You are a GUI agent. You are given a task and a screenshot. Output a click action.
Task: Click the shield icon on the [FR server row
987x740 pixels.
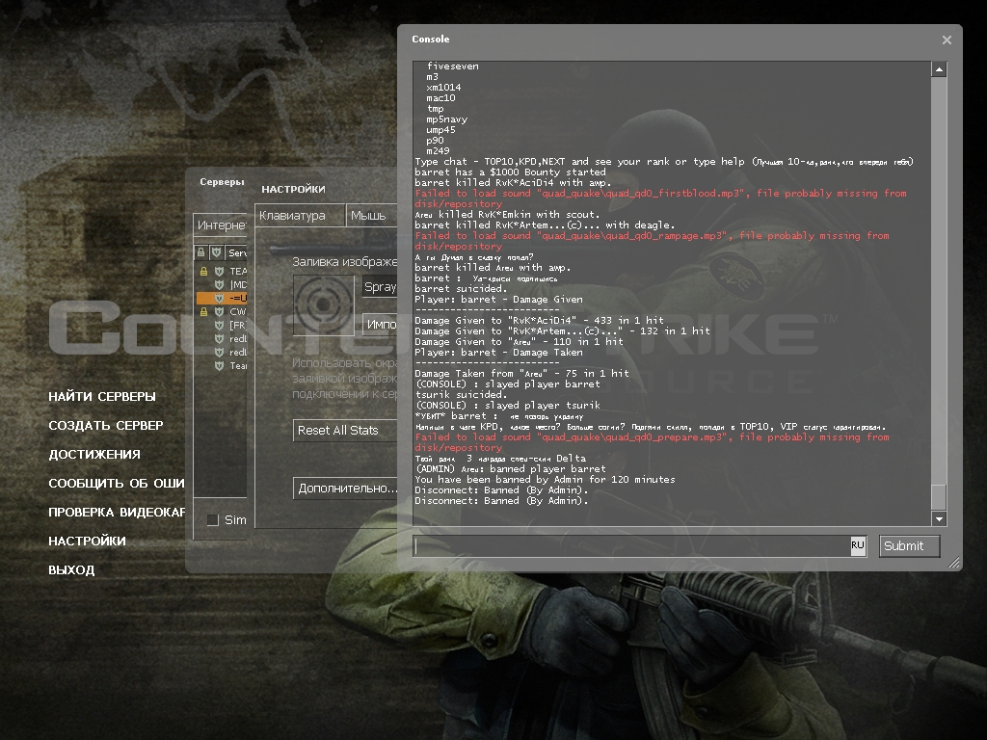pos(219,325)
